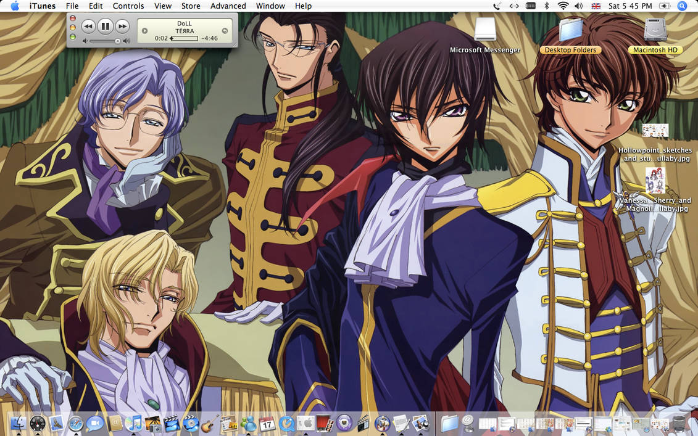This screenshot has width=698, height=436.
Task: Click the phone icon in the menu bar
Action: [497, 6]
